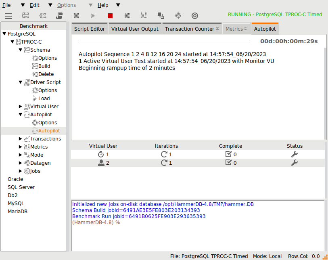Viewport: 328px width, 260px height.
Task: Click the Schema Build jobid line
Action: coord(136,210)
